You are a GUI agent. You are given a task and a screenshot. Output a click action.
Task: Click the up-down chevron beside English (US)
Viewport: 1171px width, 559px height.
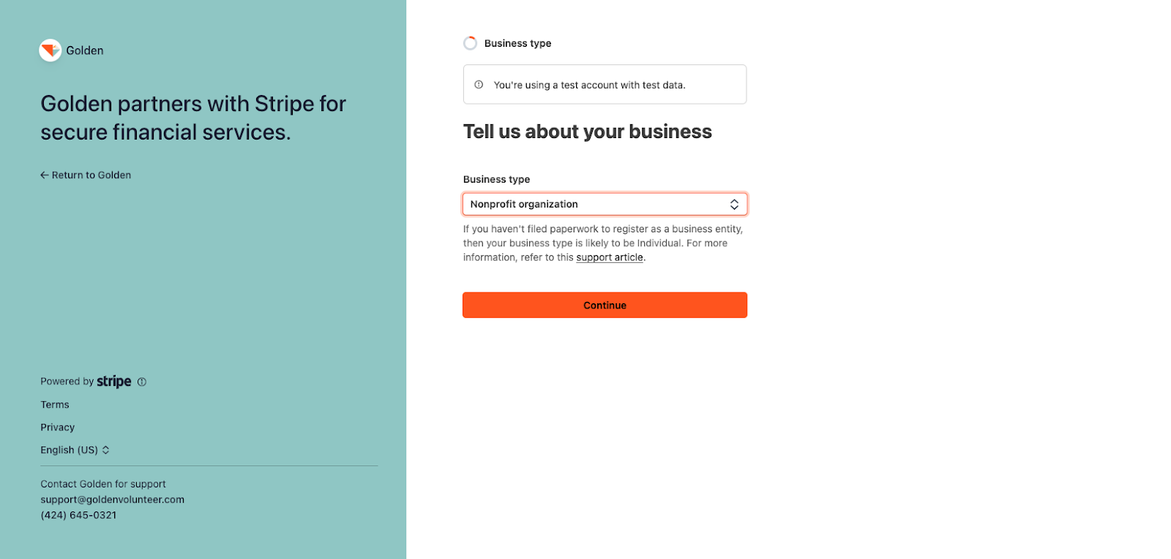106,450
